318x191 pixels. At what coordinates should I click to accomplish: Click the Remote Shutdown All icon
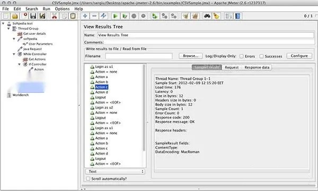174,16
